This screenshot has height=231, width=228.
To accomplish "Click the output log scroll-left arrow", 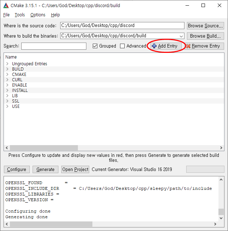I will tap(7, 224).
